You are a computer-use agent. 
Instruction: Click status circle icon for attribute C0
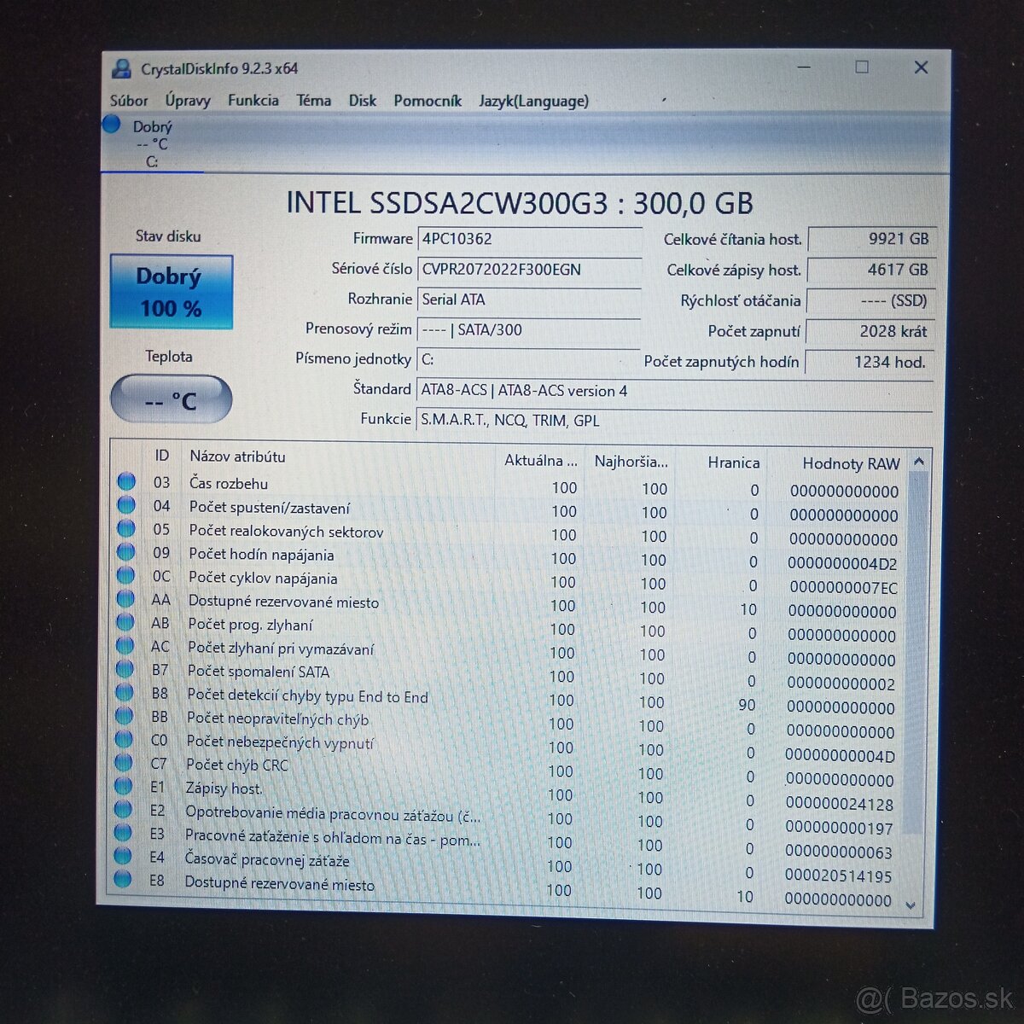(124, 739)
